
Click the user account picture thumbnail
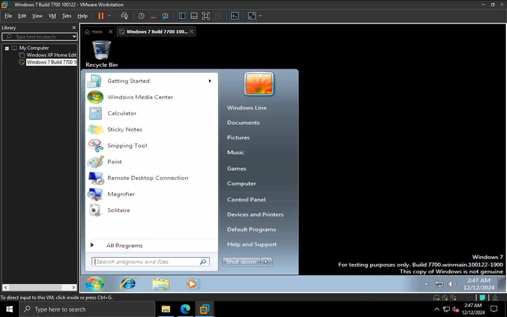[259, 84]
